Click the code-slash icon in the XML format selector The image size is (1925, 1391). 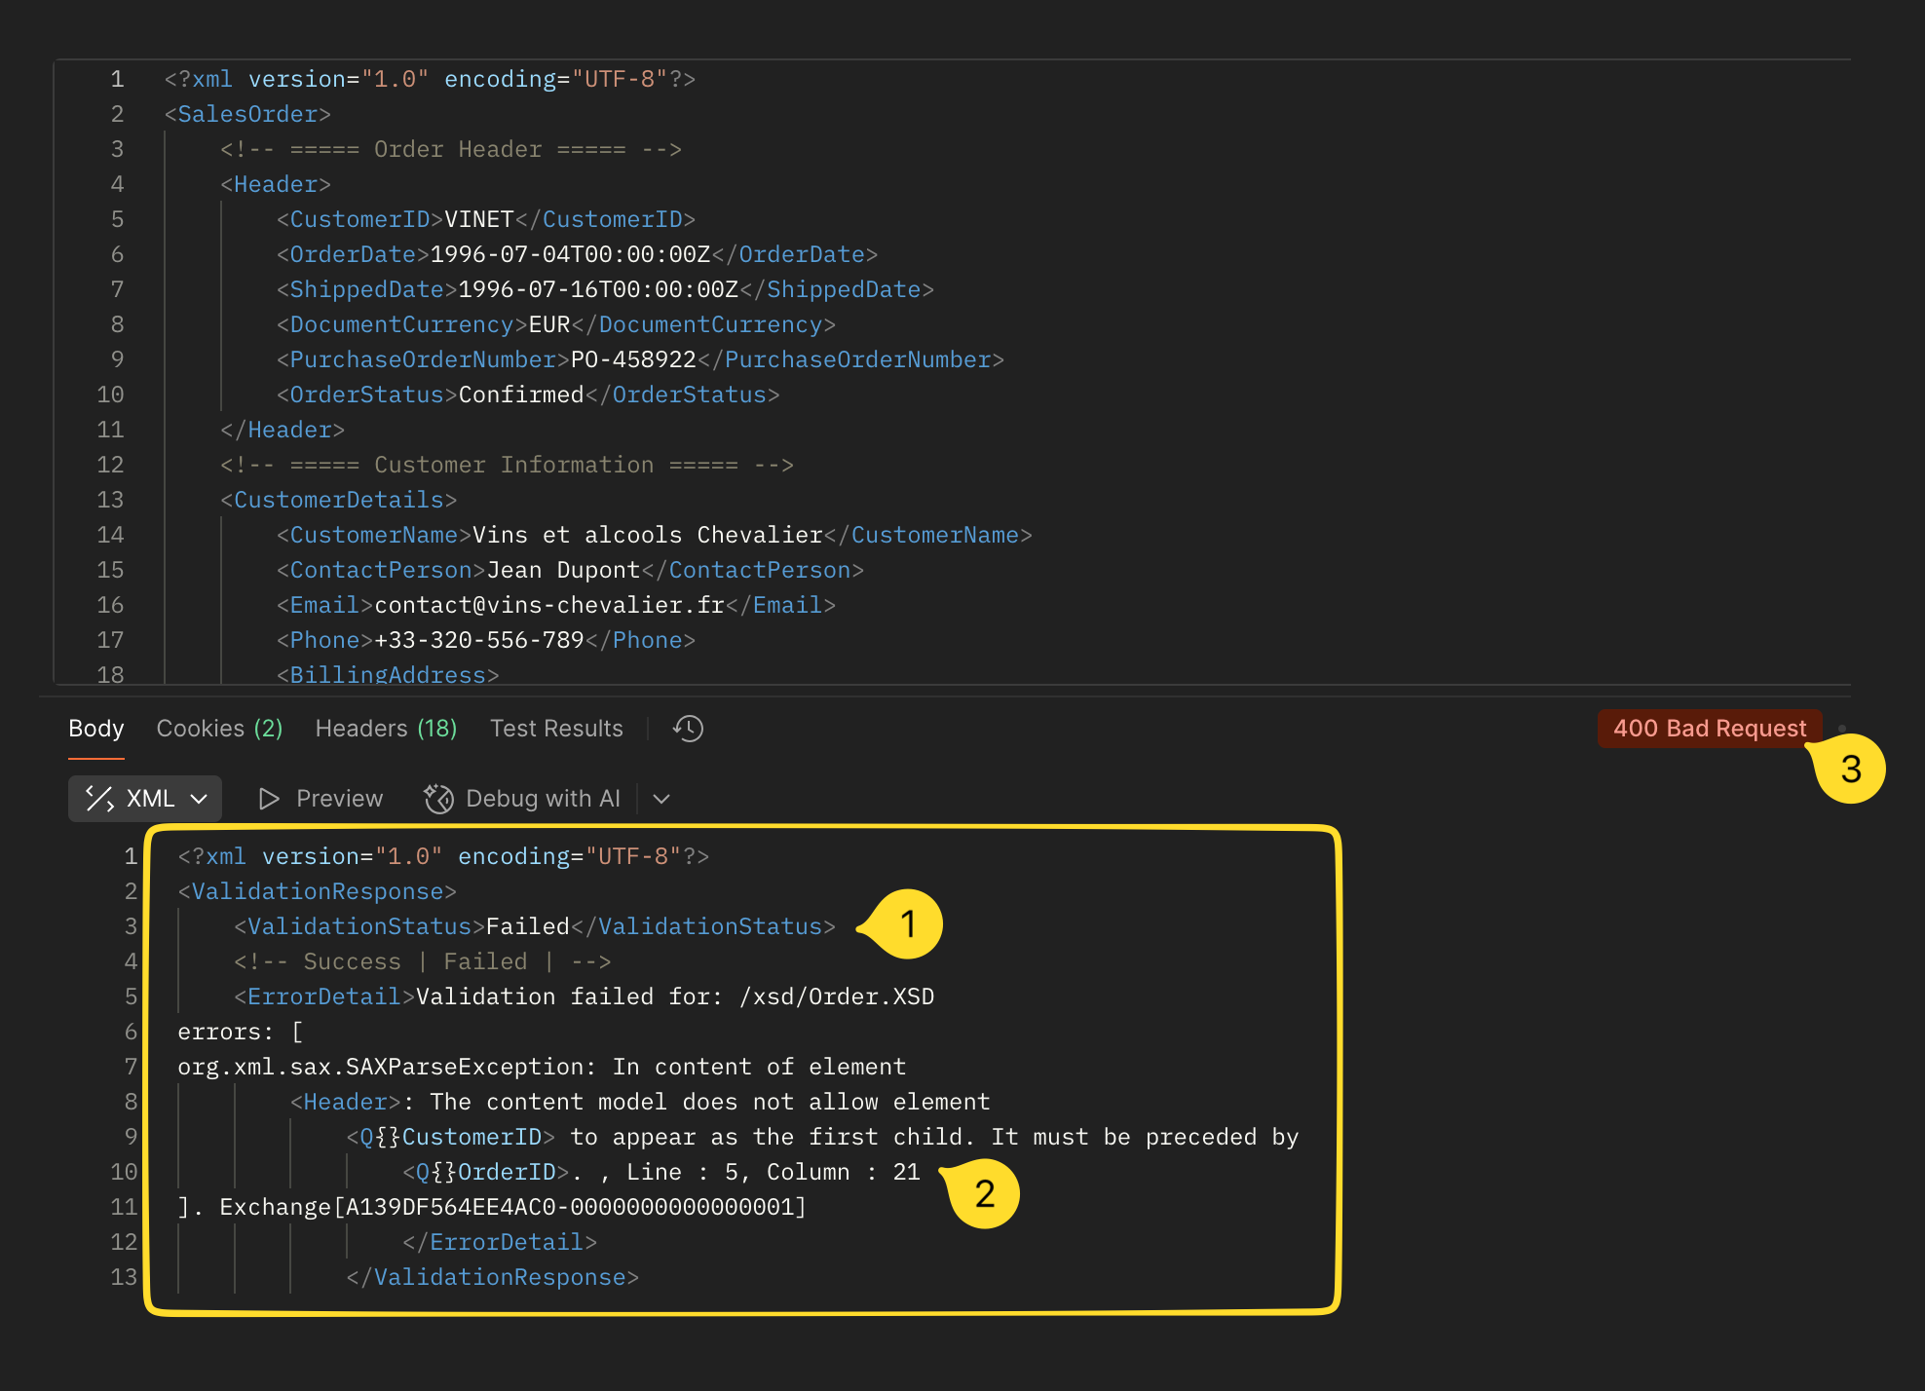[100, 798]
